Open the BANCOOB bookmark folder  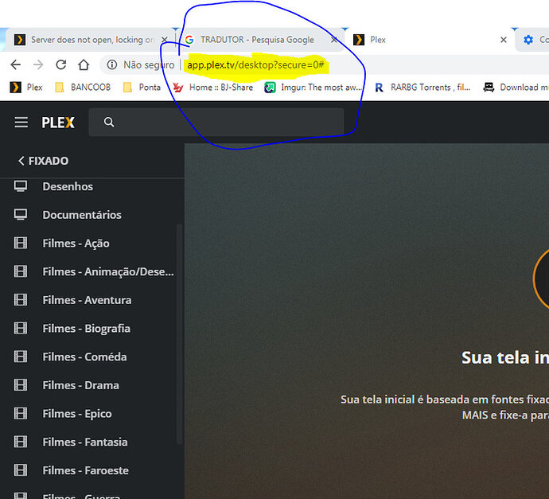click(x=84, y=88)
